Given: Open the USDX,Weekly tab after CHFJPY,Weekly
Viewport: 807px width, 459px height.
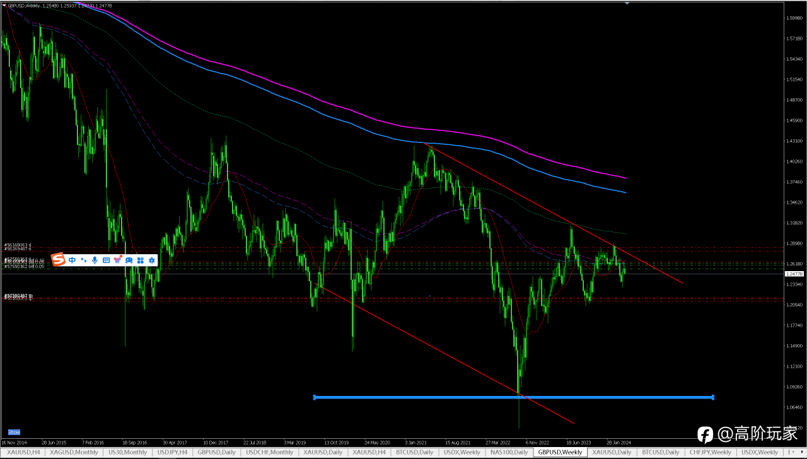Looking at the screenshot, I should pyautogui.click(x=759, y=452).
